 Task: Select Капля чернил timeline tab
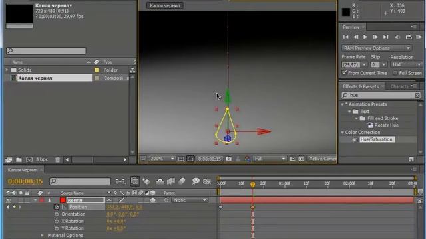click(23, 170)
